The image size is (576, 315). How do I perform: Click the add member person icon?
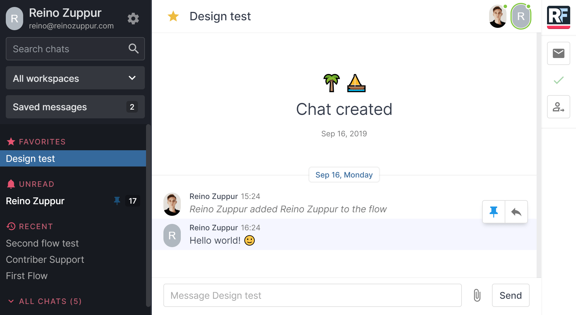(x=558, y=107)
